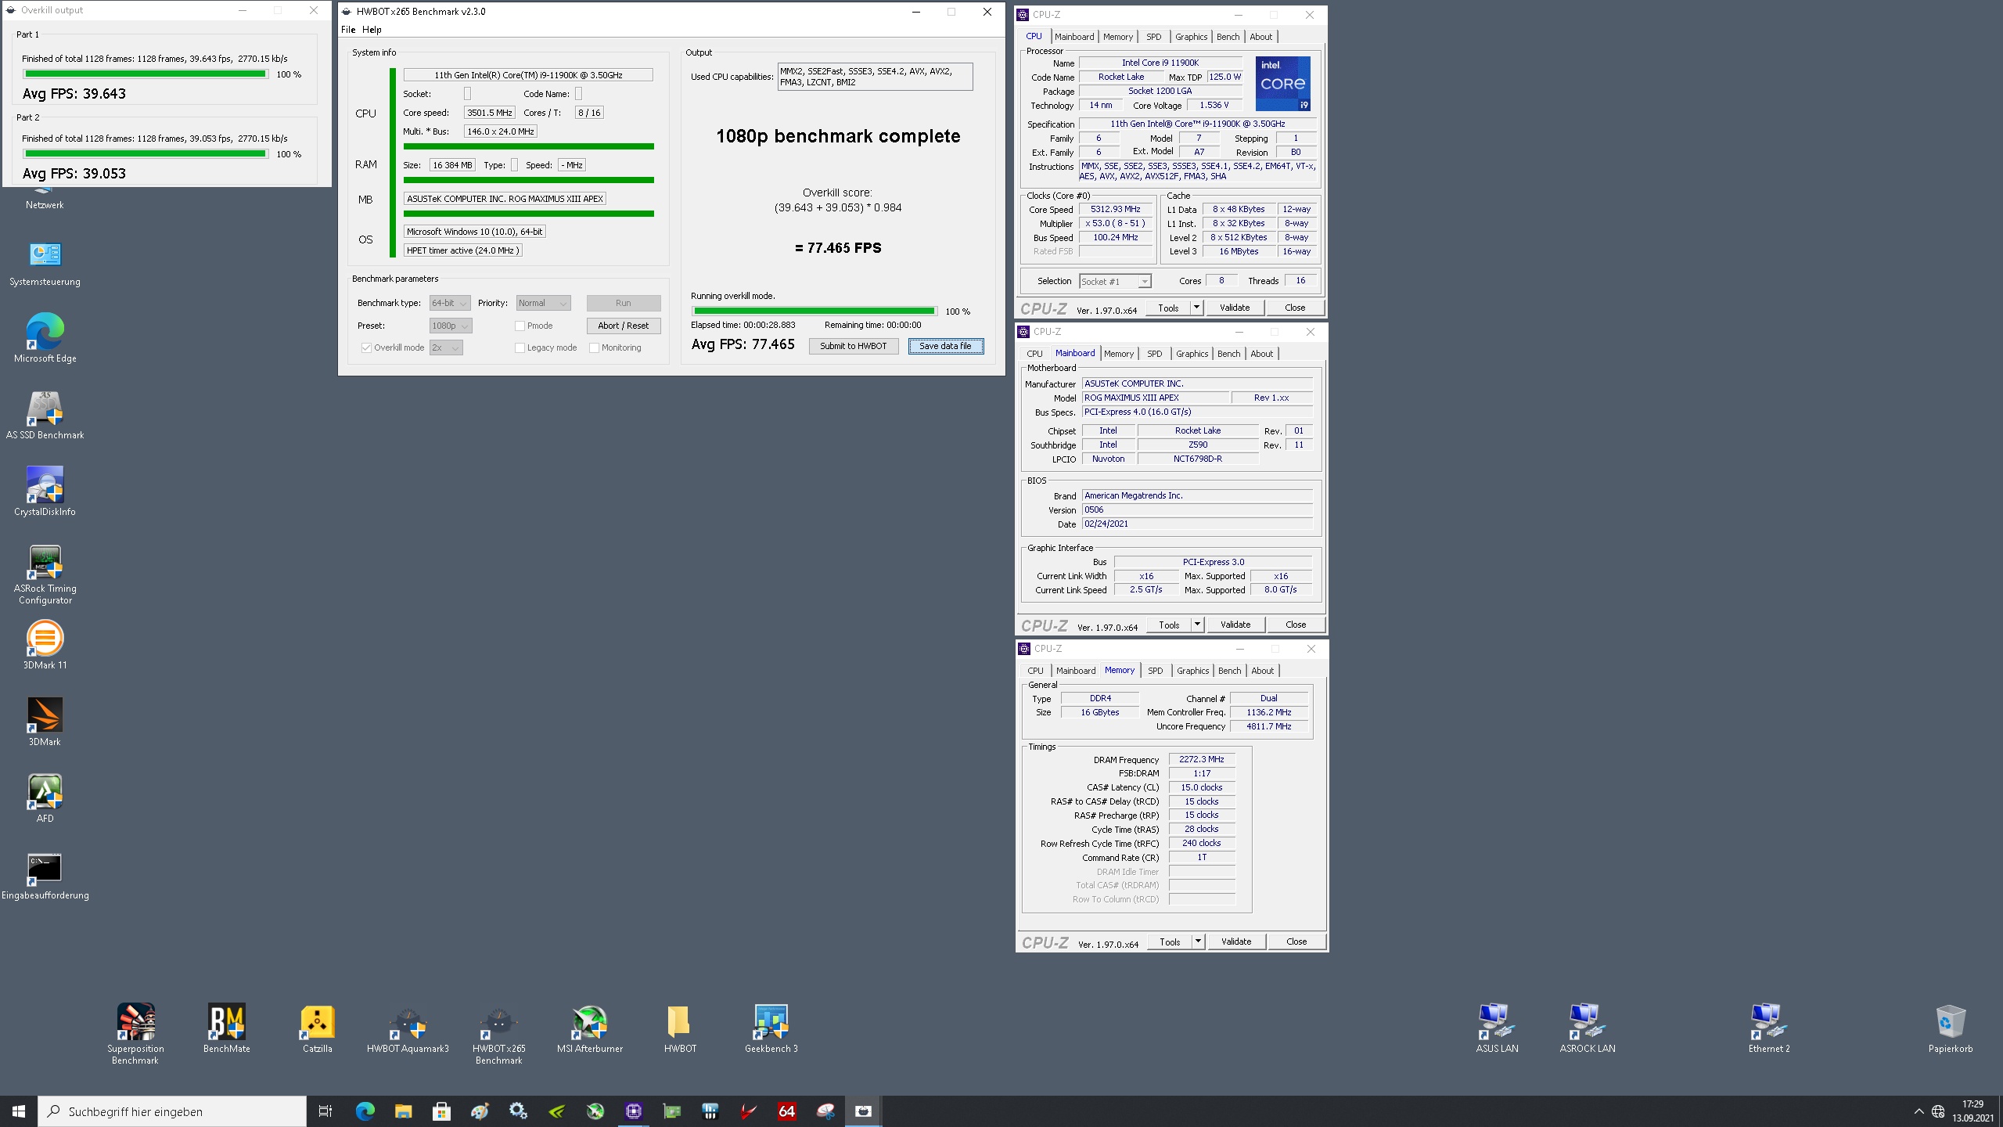Open Preset 1080p dropdown
Image resolution: width=2003 pixels, height=1127 pixels.
click(451, 326)
